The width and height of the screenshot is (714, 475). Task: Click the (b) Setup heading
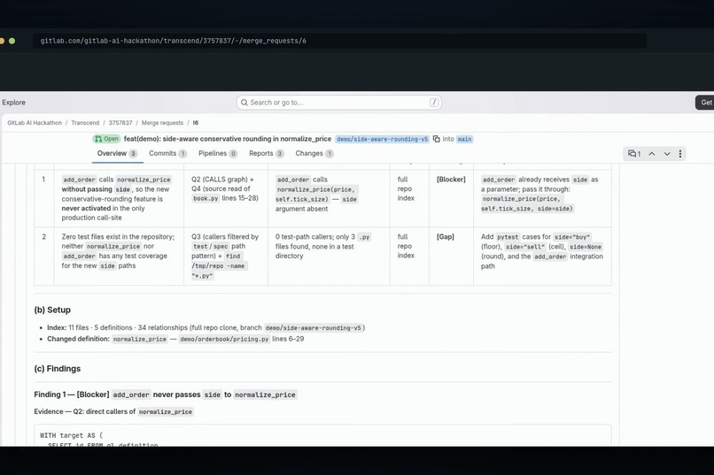[x=52, y=310]
